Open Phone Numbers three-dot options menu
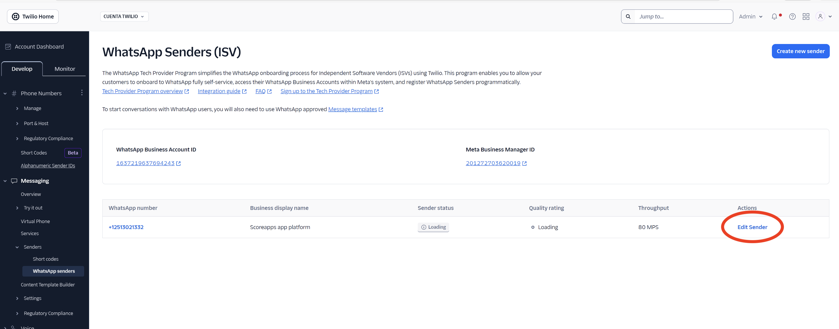This screenshot has height=329, width=839. [x=82, y=93]
